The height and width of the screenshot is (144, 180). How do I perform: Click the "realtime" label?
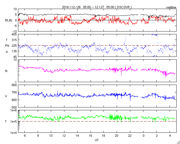(x=171, y=8)
